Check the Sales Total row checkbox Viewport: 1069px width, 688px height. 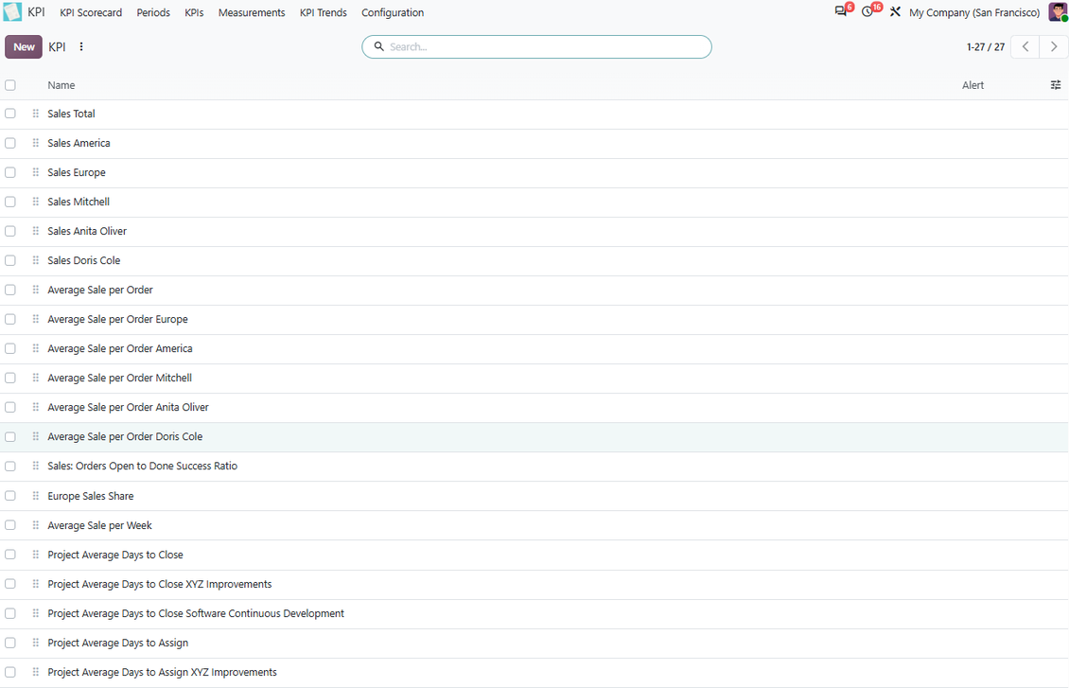10,114
